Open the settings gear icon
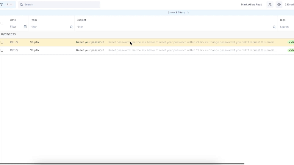Screen dimensions: 294x165 point(279,4)
